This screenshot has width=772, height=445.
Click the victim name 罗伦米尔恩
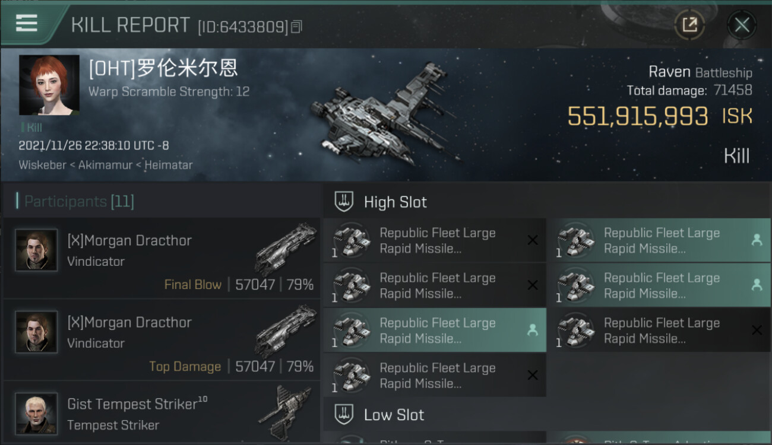(x=187, y=69)
